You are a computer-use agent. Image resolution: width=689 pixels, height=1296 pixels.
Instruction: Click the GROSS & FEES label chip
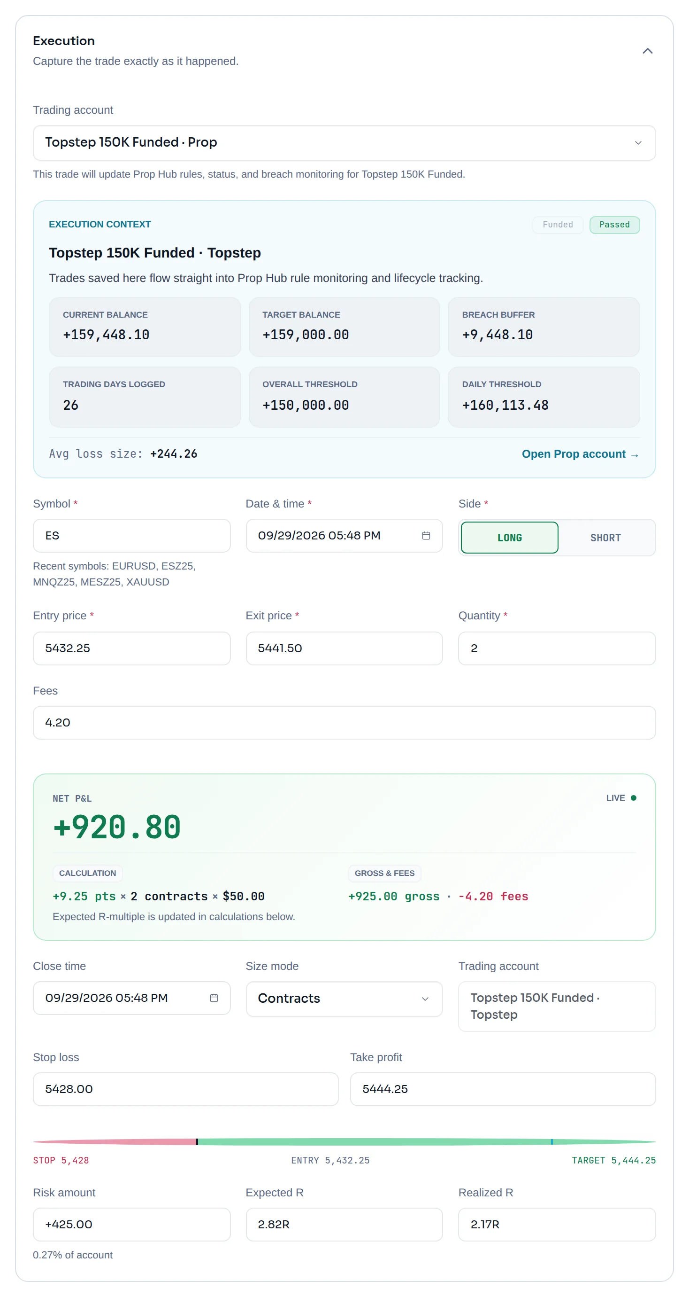coord(384,873)
